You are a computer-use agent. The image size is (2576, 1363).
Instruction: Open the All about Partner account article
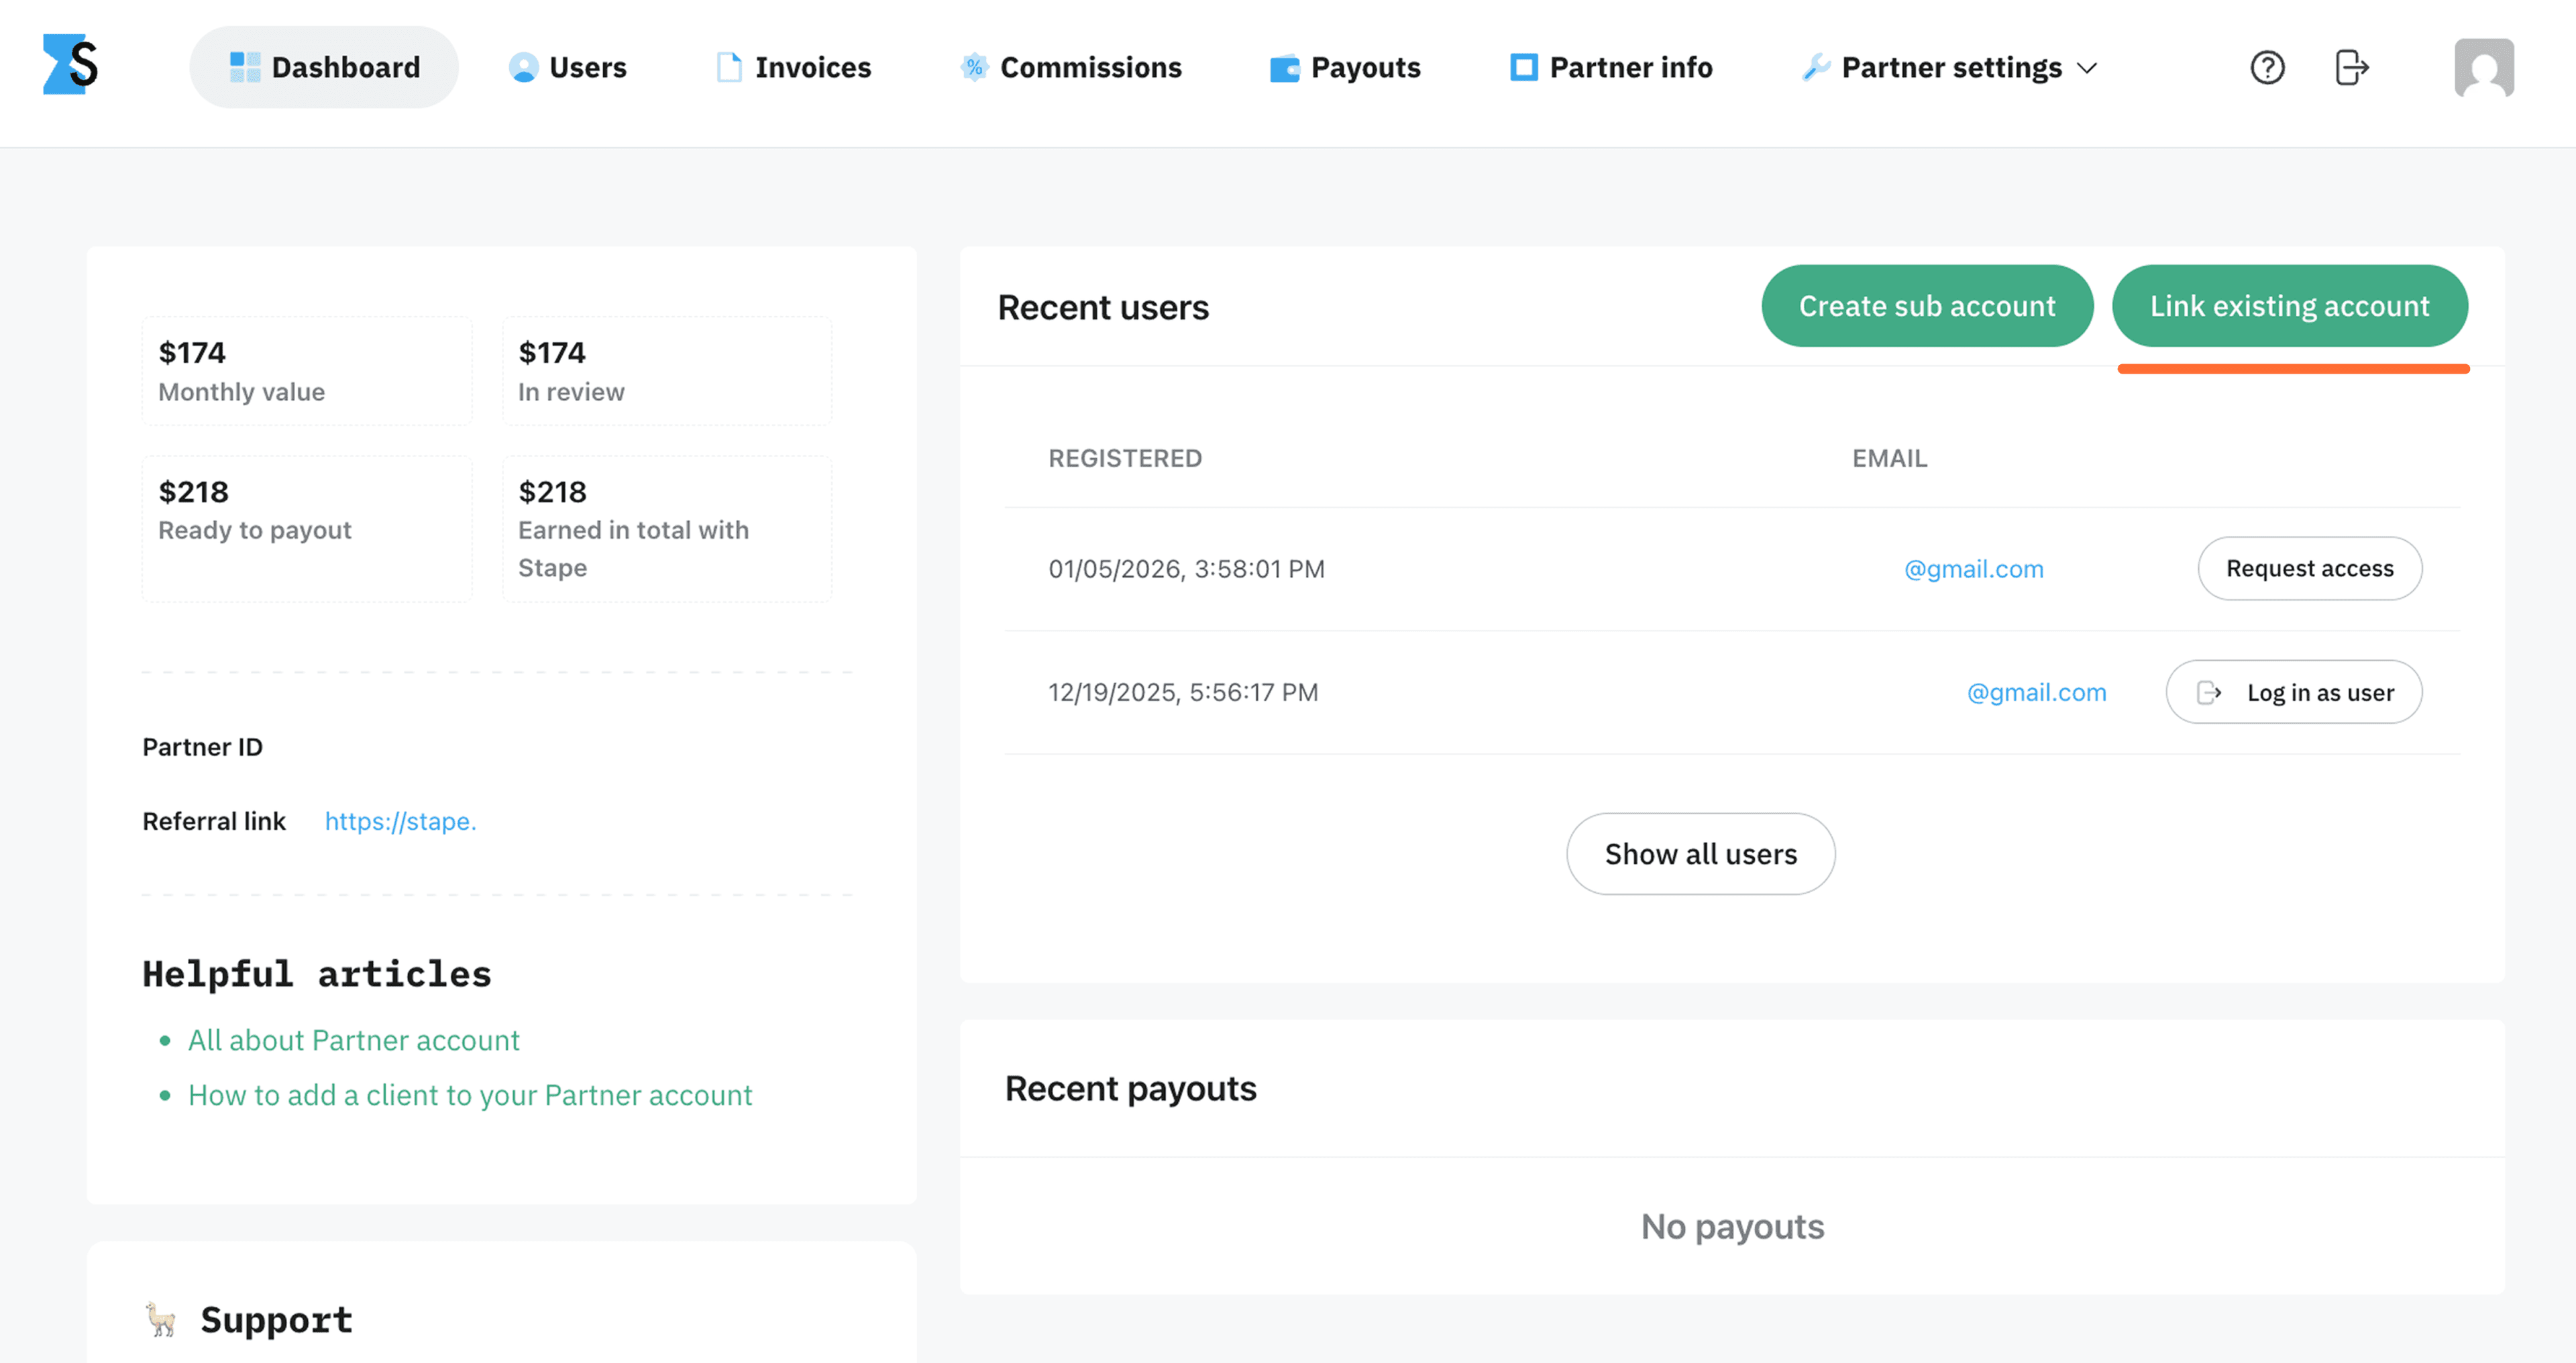click(353, 1040)
